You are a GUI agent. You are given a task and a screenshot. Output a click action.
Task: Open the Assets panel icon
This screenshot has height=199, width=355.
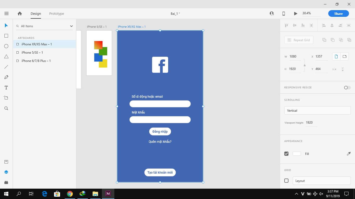click(6, 162)
